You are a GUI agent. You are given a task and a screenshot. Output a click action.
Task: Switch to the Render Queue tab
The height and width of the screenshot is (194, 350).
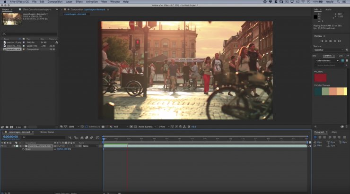point(47,132)
